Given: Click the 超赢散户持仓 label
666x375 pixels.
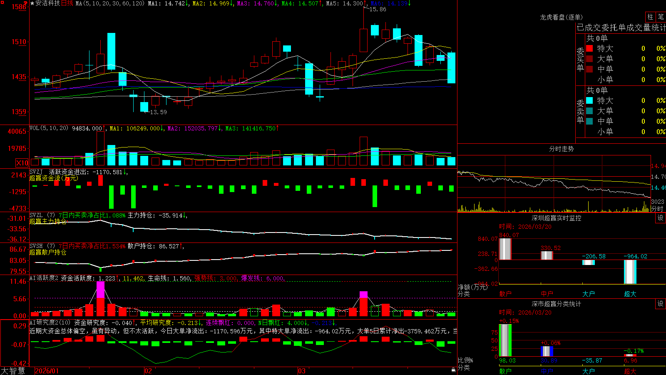Looking at the screenshot, I should click(x=48, y=252).
